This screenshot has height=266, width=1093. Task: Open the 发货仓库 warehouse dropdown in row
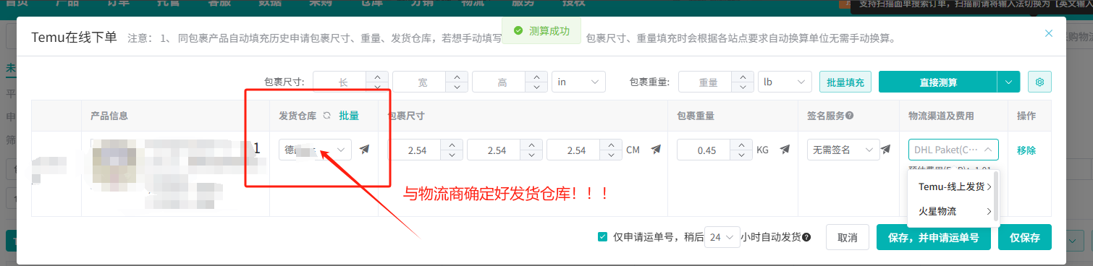point(316,150)
